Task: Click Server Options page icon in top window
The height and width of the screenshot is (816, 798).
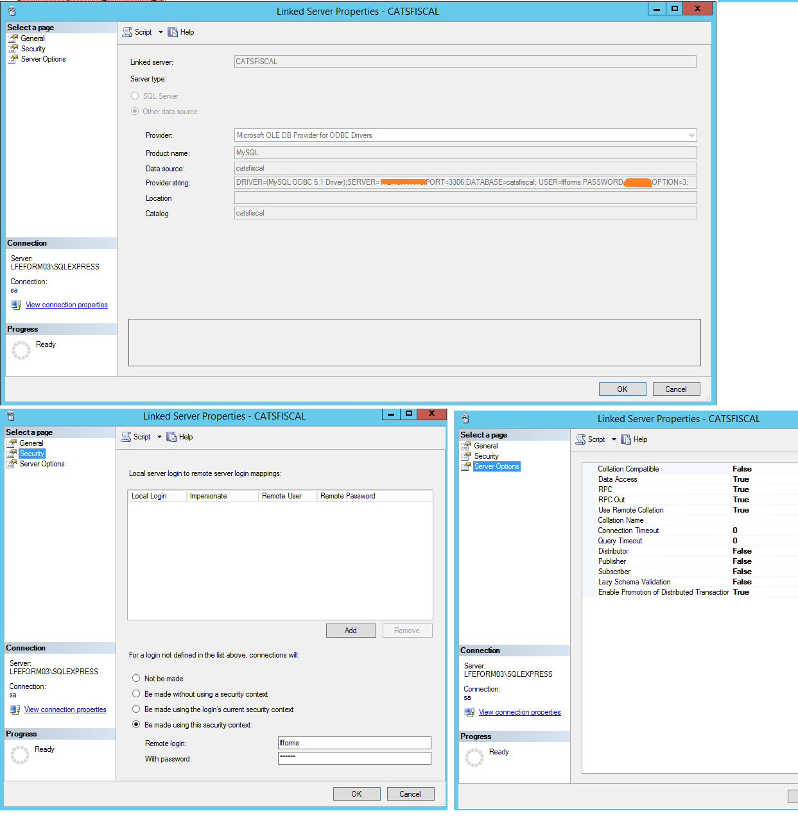Action: point(13,59)
